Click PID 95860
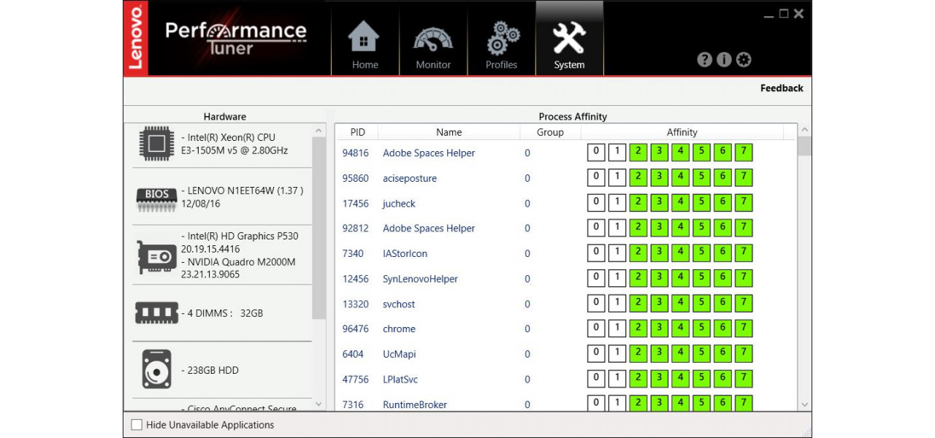 356,178
